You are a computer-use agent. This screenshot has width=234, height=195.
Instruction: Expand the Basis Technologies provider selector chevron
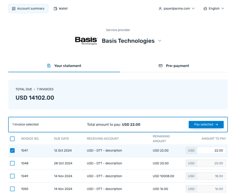tap(159, 41)
